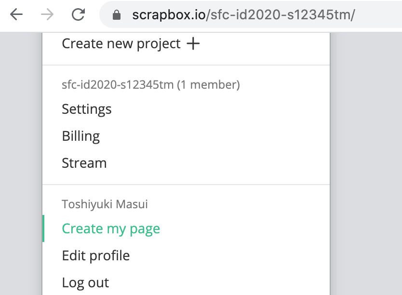This screenshot has height=295, width=402.
Task: Choose Create my page
Action: pos(111,229)
